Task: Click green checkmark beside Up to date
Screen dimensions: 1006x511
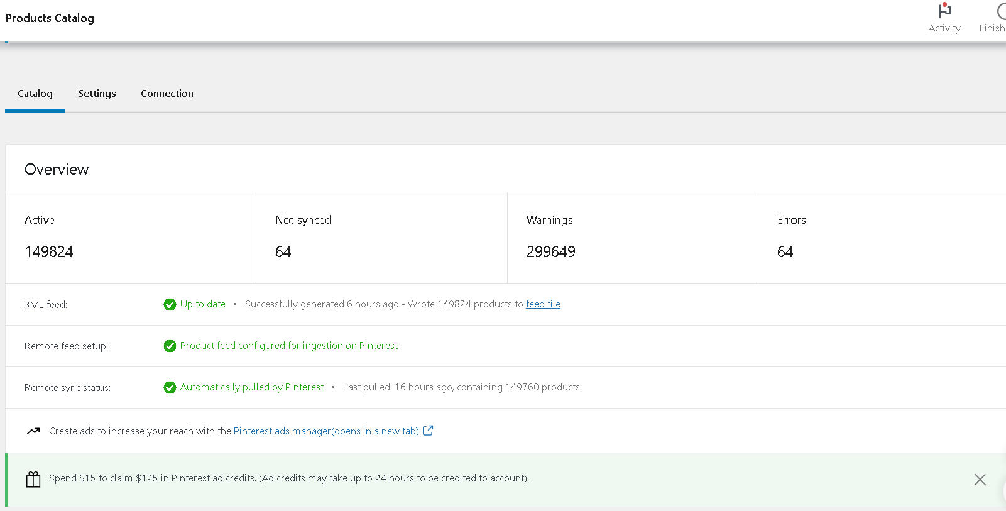Action: pos(170,305)
